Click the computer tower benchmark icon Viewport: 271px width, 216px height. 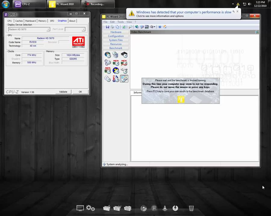[x=115, y=55]
